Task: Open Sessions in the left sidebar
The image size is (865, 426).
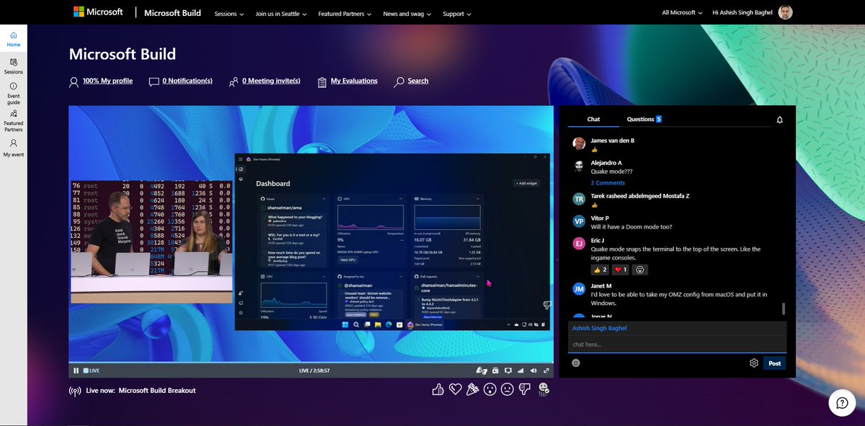Action: coord(13,66)
